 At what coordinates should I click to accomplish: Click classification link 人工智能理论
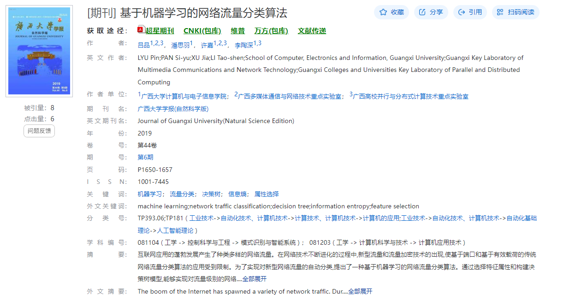175,230
